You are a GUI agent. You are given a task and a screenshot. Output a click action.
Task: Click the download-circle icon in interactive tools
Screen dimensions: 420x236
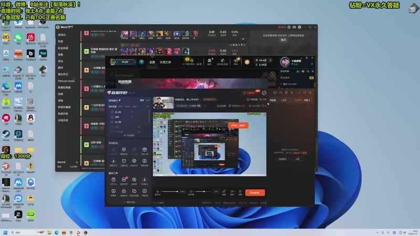point(113,161)
